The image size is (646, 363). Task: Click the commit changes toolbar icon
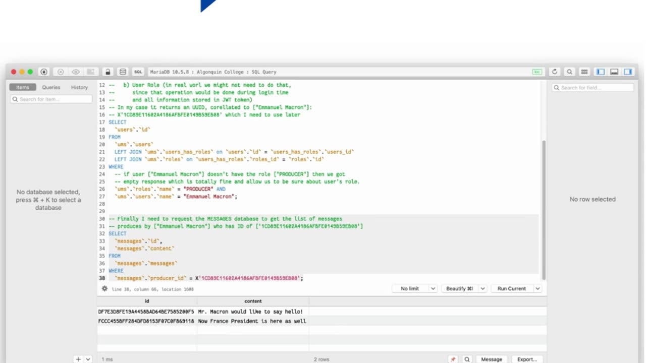(x=91, y=72)
